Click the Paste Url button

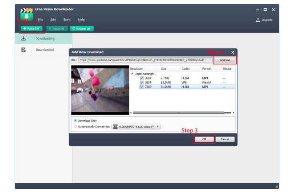click(31, 29)
